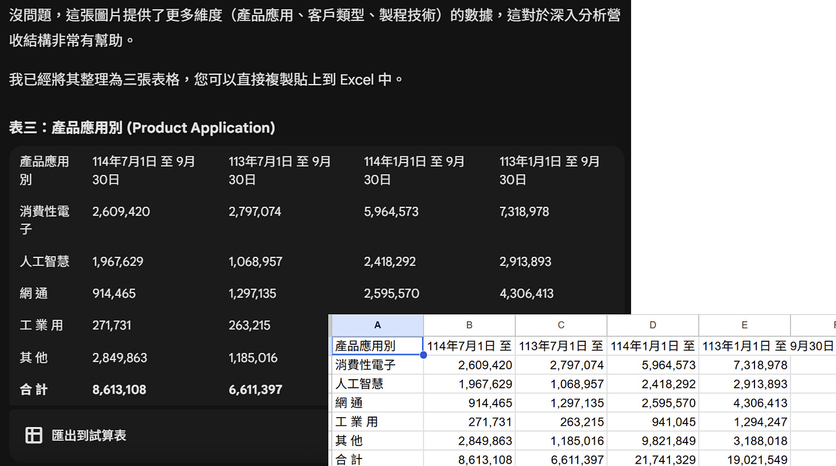Click spreadsheet cell D2 with 5,964,573

point(653,365)
